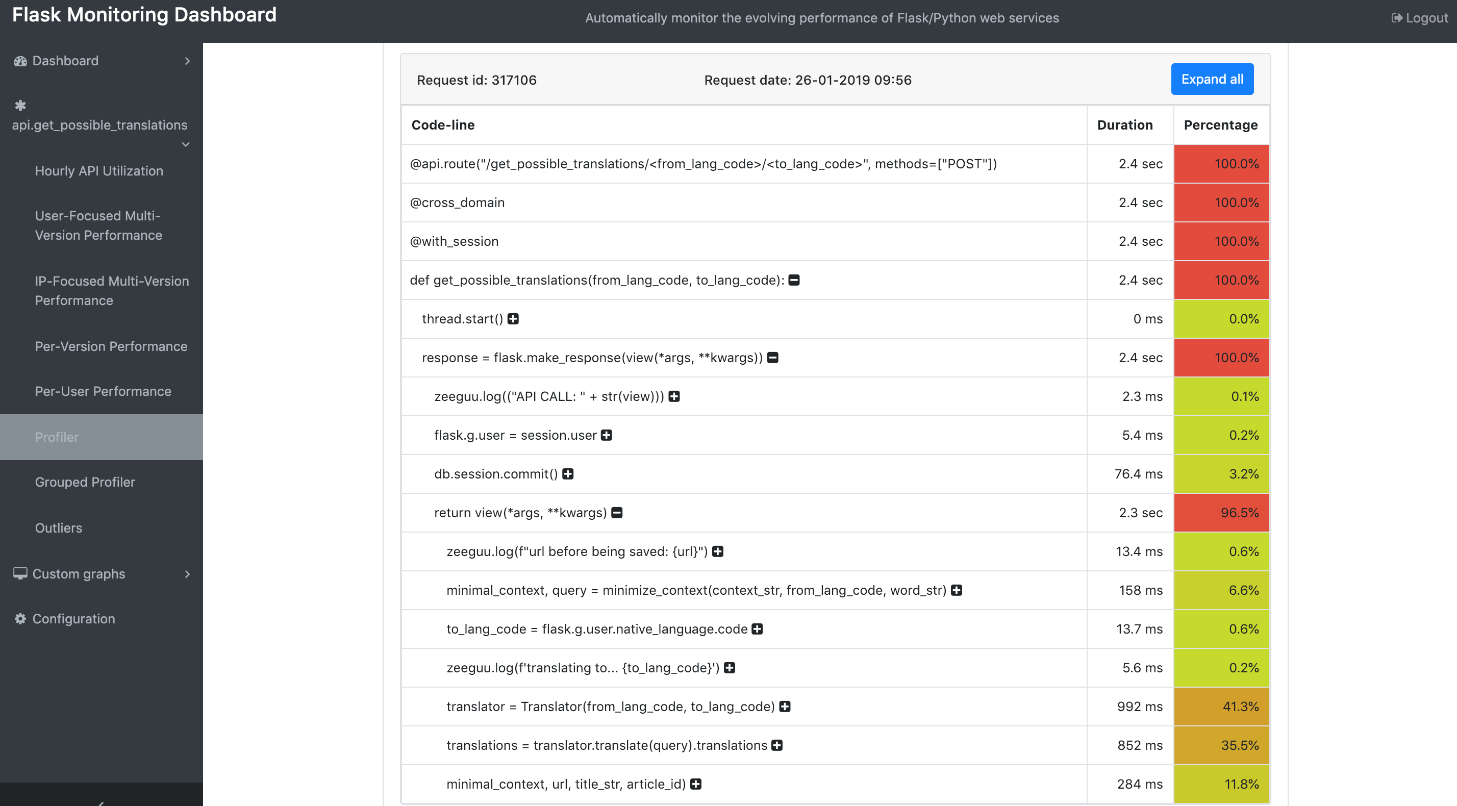Collapse the return view(*args, **kwargs) row

[617, 513]
